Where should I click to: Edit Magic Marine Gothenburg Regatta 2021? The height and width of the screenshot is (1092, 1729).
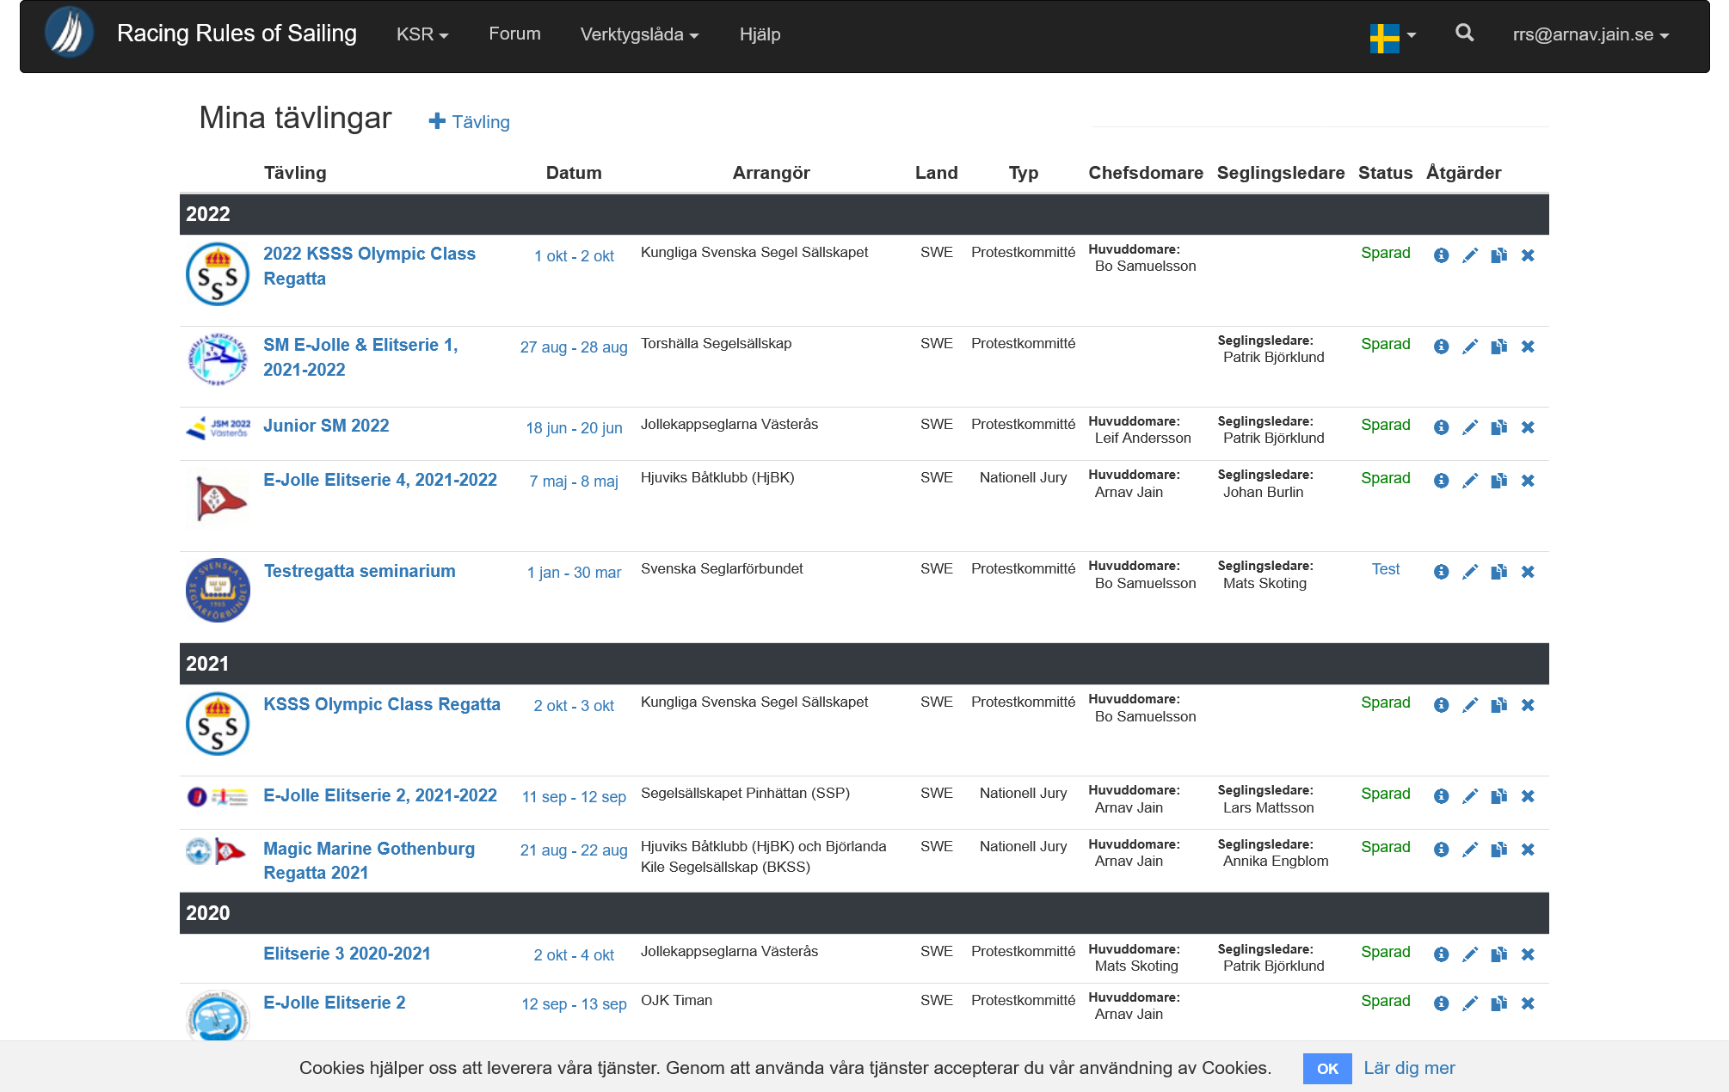1470,850
